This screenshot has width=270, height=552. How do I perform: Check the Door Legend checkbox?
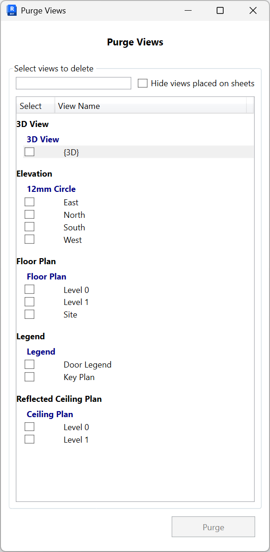(x=29, y=364)
